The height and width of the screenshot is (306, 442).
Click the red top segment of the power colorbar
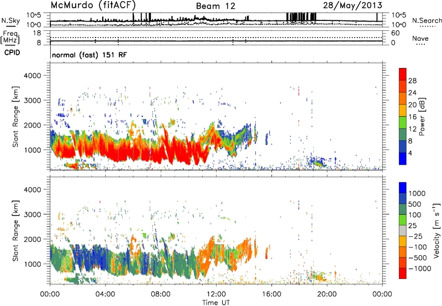click(x=403, y=74)
